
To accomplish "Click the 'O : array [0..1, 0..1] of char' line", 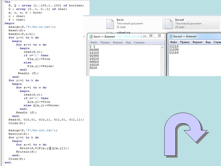I will (38, 9).
